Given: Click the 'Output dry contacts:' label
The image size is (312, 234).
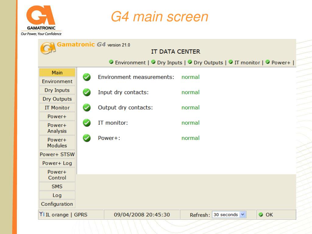Looking at the screenshot, I should tap(125, 108).
